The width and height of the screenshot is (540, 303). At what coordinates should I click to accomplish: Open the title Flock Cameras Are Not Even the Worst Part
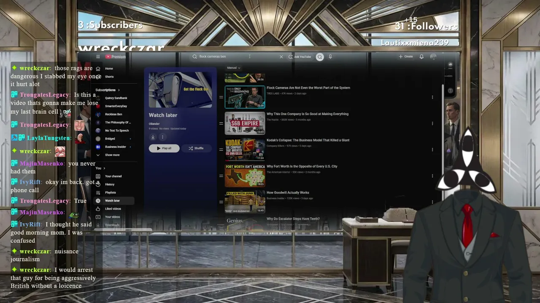click(308, 88)
